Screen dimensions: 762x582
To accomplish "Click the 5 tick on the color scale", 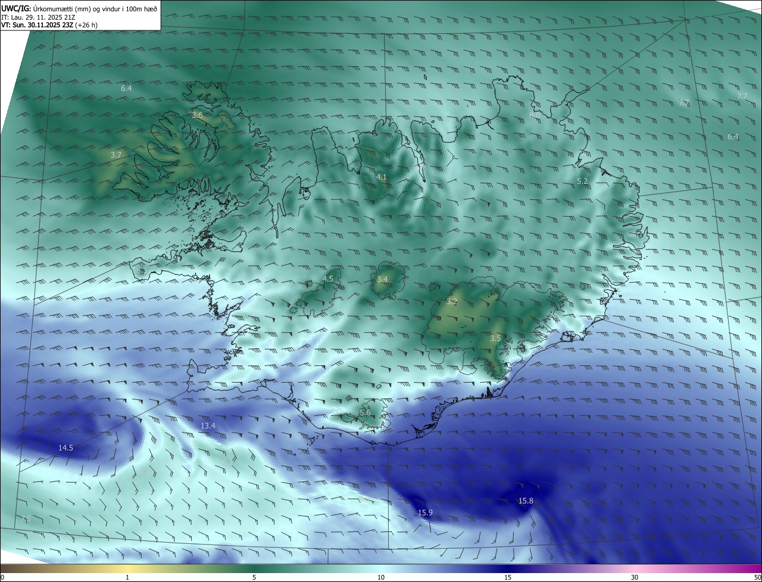I will (x=254, y=577).
